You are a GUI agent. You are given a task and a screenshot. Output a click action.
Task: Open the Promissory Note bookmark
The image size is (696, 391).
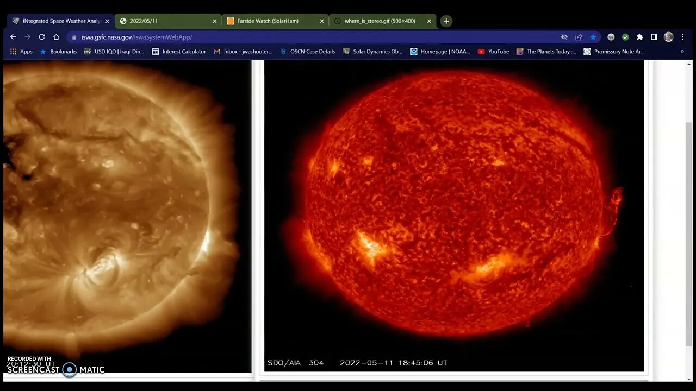click(614, 52)
